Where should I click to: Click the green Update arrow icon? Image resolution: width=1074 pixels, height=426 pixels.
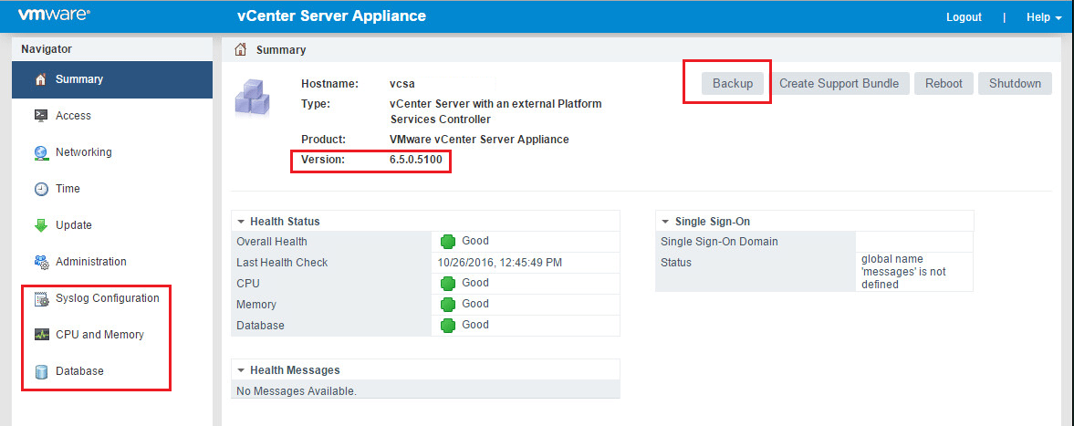pos(40,225)
